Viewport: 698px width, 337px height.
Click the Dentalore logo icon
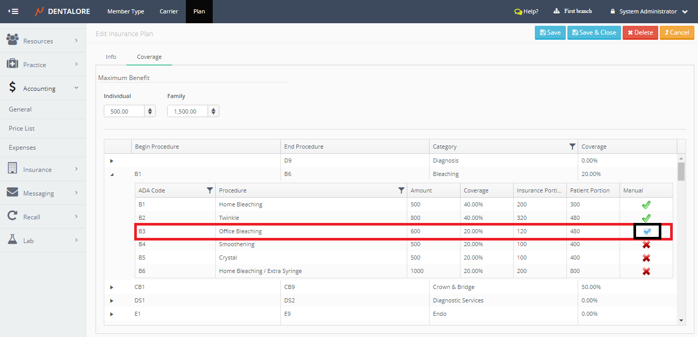39,11
